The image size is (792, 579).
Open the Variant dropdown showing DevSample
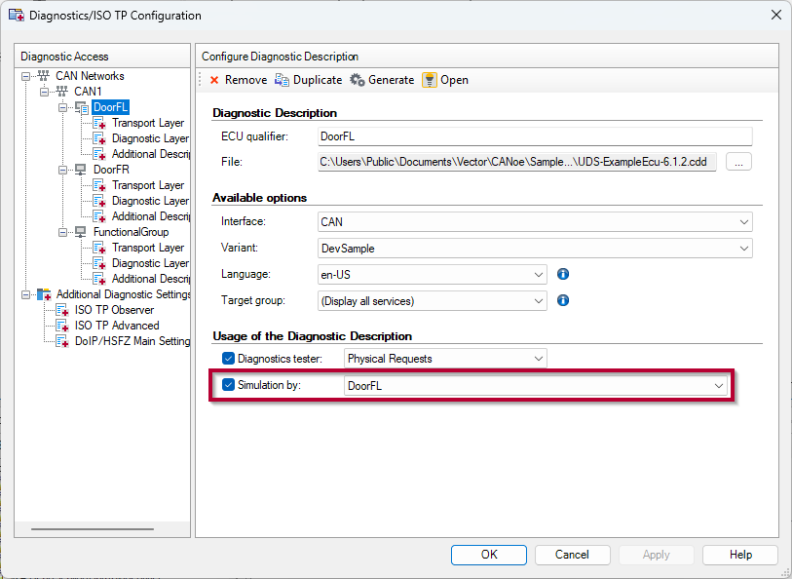click(x=535, y=248)
